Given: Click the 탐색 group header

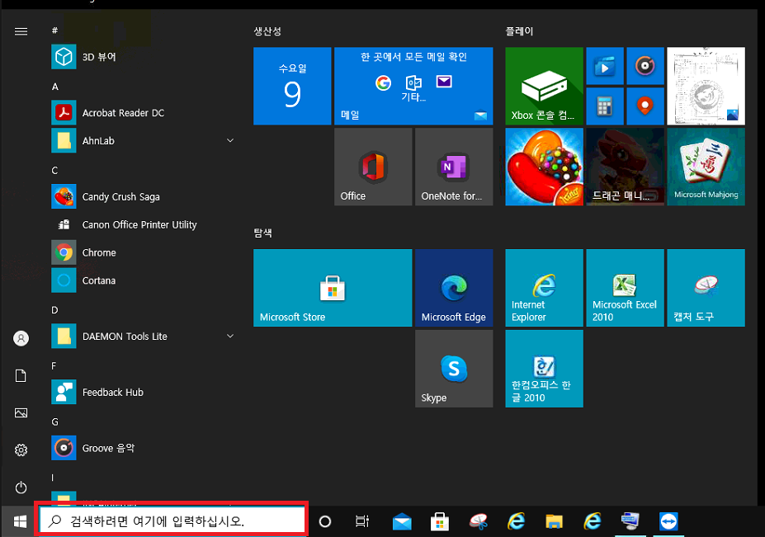Looking at the screenshot, I should (263, 233).
